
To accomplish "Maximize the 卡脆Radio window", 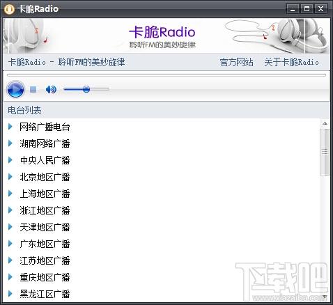I will pyautogui.click(x=307, y=9).
